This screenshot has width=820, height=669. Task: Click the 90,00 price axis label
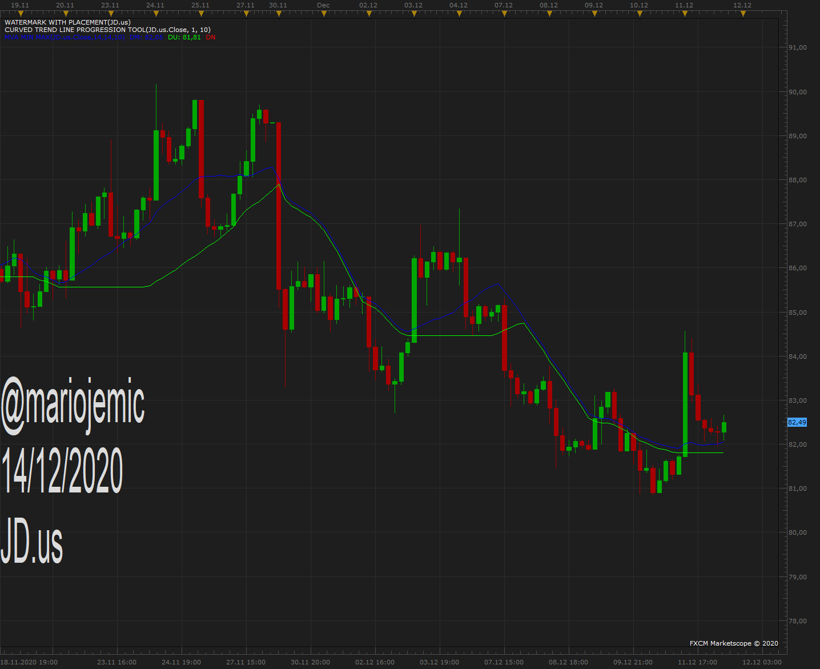pos(798,92)
